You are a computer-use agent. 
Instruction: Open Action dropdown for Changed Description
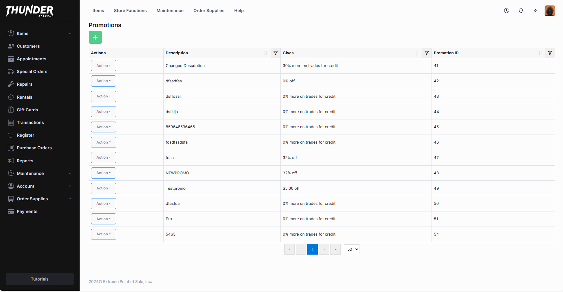click(x=103, y=66)
